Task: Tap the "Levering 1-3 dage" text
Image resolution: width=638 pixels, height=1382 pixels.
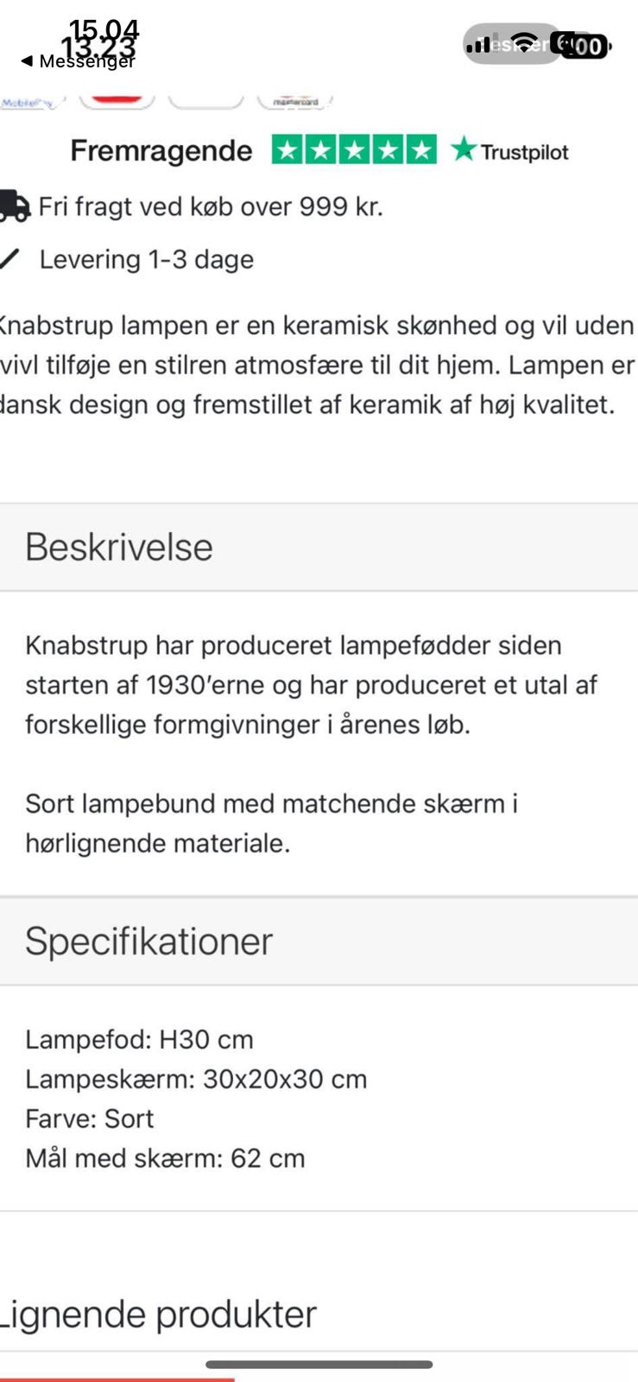Action: tap(147, 259)
